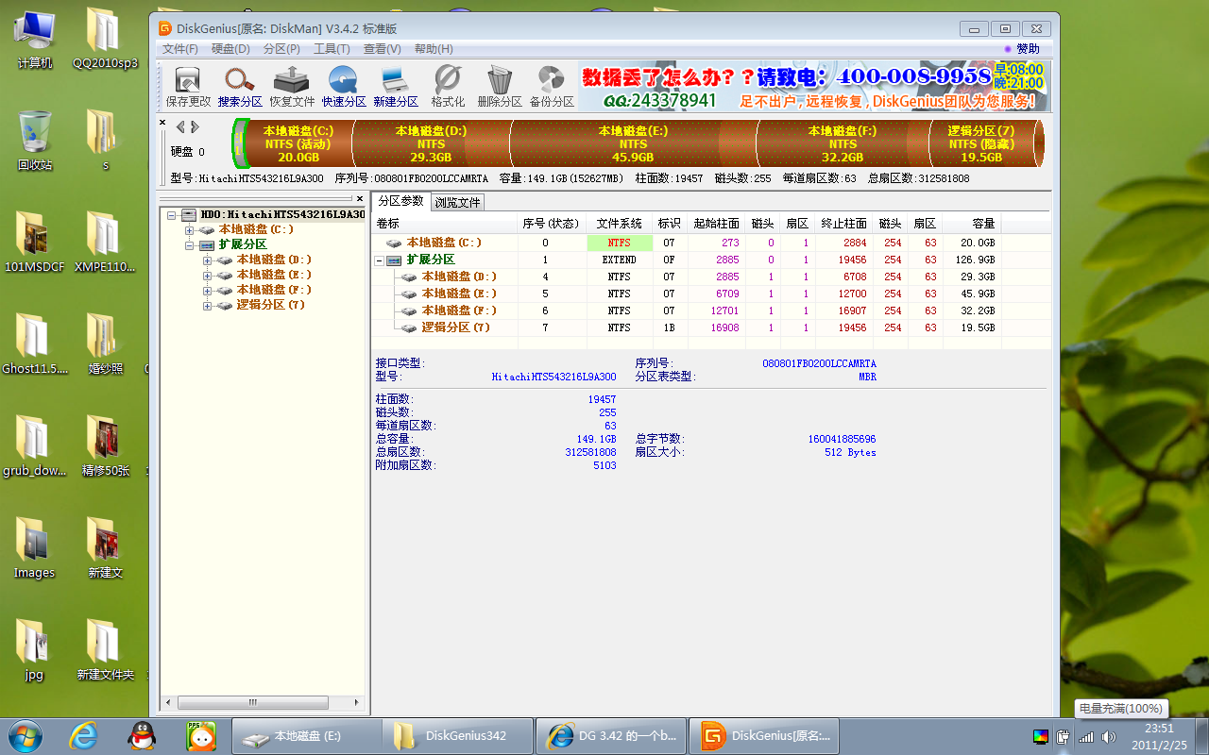Open the PPS icon in taskbar
This screenshot has height=755, width=1209.
pos(199,736)
